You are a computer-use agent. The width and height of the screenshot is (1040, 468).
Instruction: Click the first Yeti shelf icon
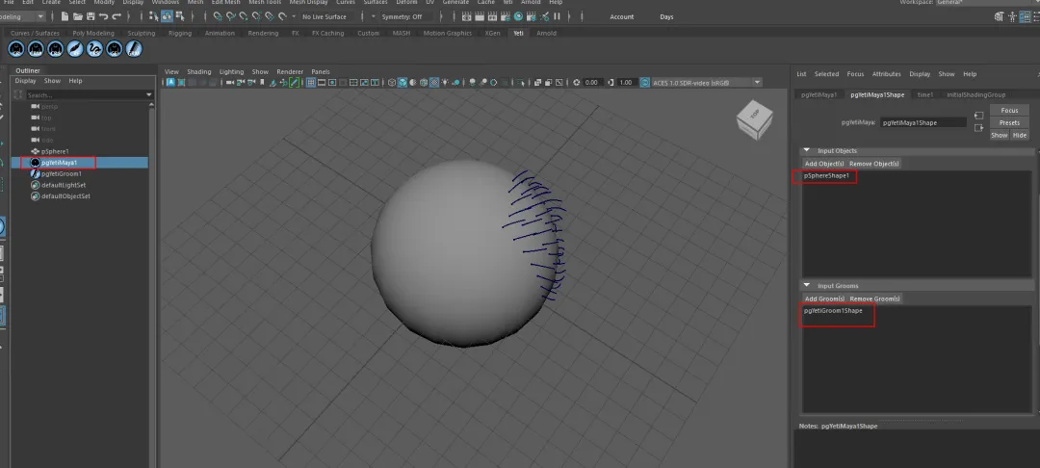tap(17, 49)
